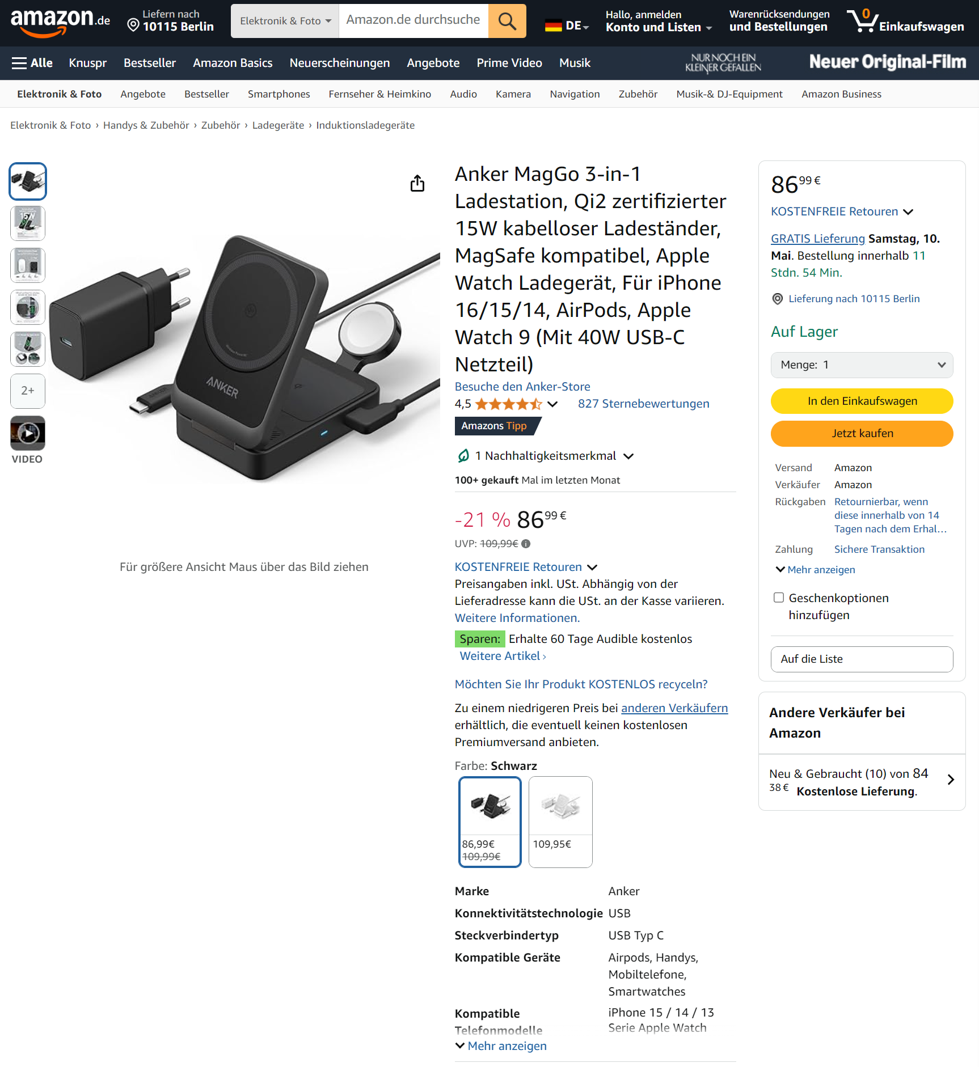The image size is (979, 1067).
Task: Click the Jetzt kaufen button
Action: tap(862, 433)
